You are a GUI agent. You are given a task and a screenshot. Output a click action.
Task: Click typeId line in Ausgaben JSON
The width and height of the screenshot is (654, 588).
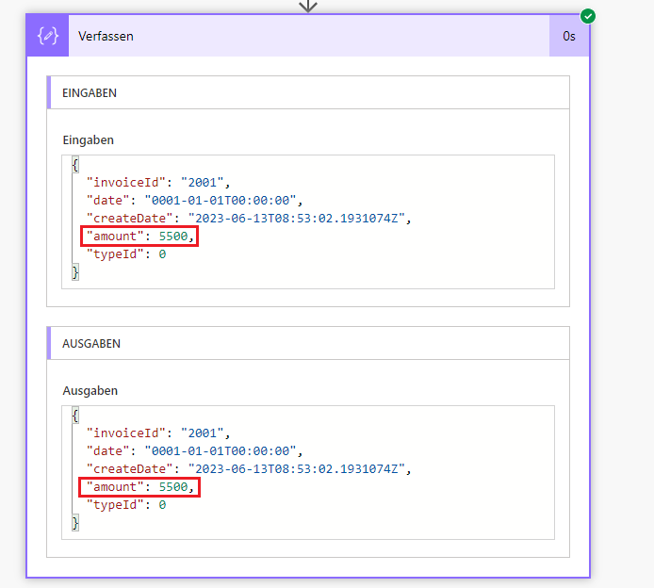click(126, 505)
